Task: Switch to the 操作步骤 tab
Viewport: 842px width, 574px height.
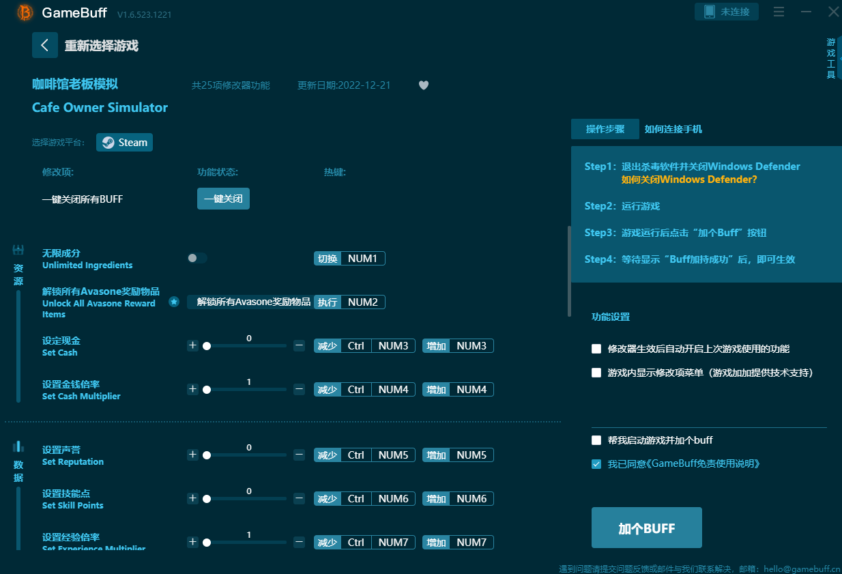Action: (605, 129)
